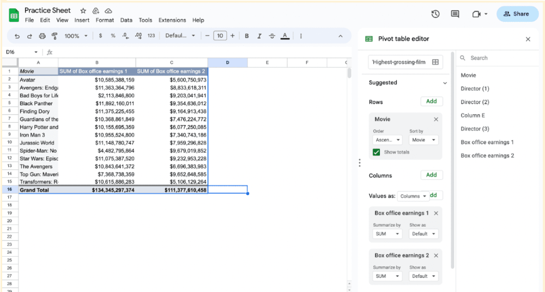Remove Box office earnings 1 value field
The image size is (545, 292).
point(436,213)
